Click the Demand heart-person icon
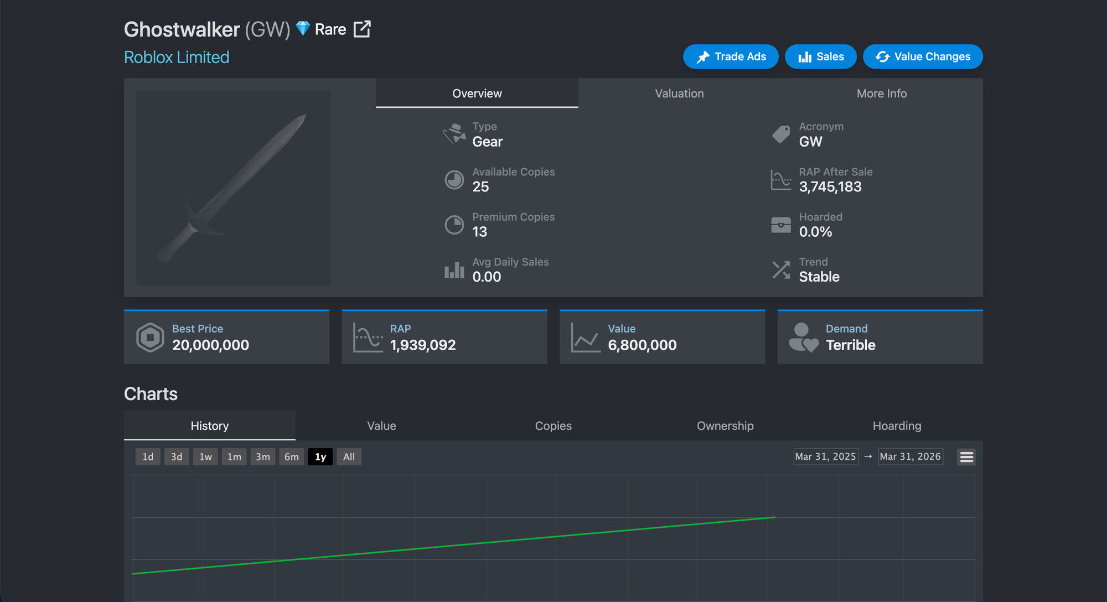 803,338
